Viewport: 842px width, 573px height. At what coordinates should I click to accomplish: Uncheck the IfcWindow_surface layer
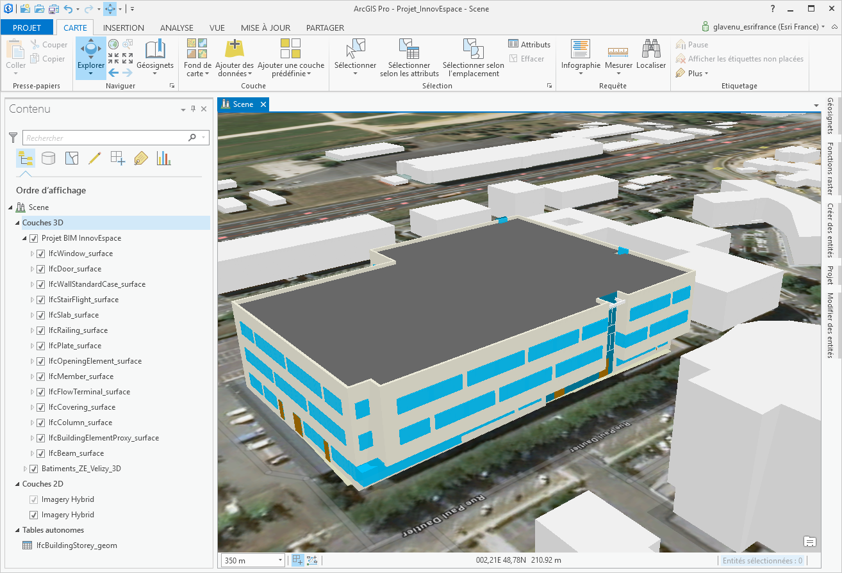pyautogui.click(x=41, y=254)
